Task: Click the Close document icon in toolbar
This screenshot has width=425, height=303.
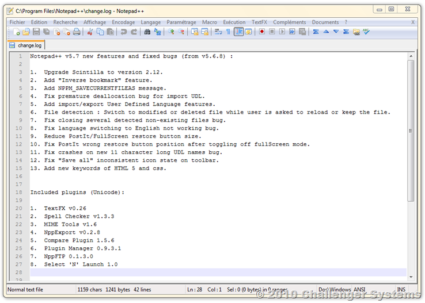Action: pos(56,32)
